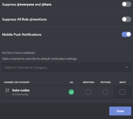Select MENTIONS radio for beta-codes
The width and height of the screenshot is (133, 119).
[88, 92]
